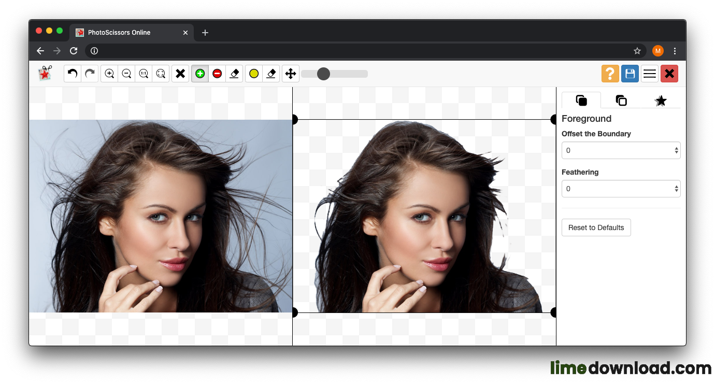Save the cut-out result
The image size is (715, 384).
click(x=630, y=74)
